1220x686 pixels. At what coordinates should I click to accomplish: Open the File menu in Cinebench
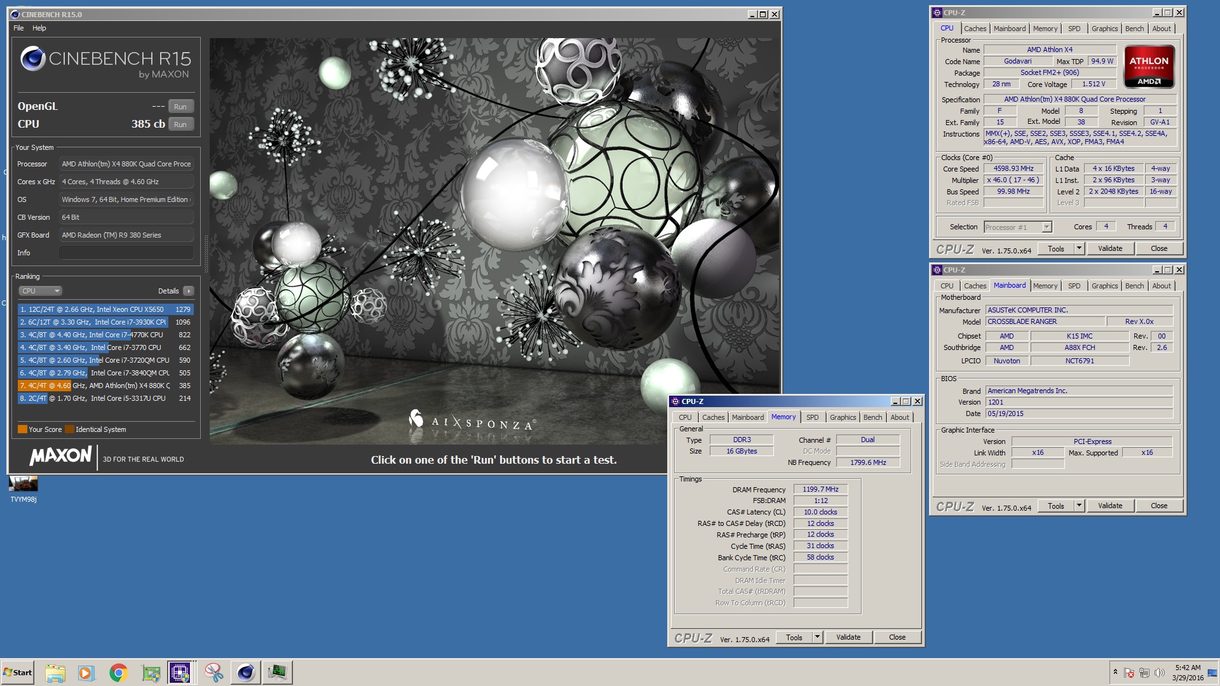point(18,28)
